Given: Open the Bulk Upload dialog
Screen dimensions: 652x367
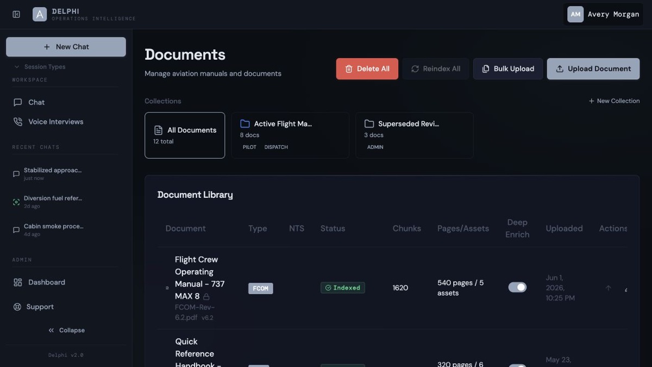Looking at the screenshot, I should coord(508,69).
